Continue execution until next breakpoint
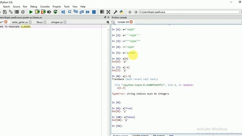Viewport: 242px width, 136px height. (88, 12)
